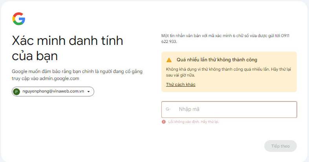Click the heading's second line của bạn
Screen dimensions: 309x162
[35, 56]
